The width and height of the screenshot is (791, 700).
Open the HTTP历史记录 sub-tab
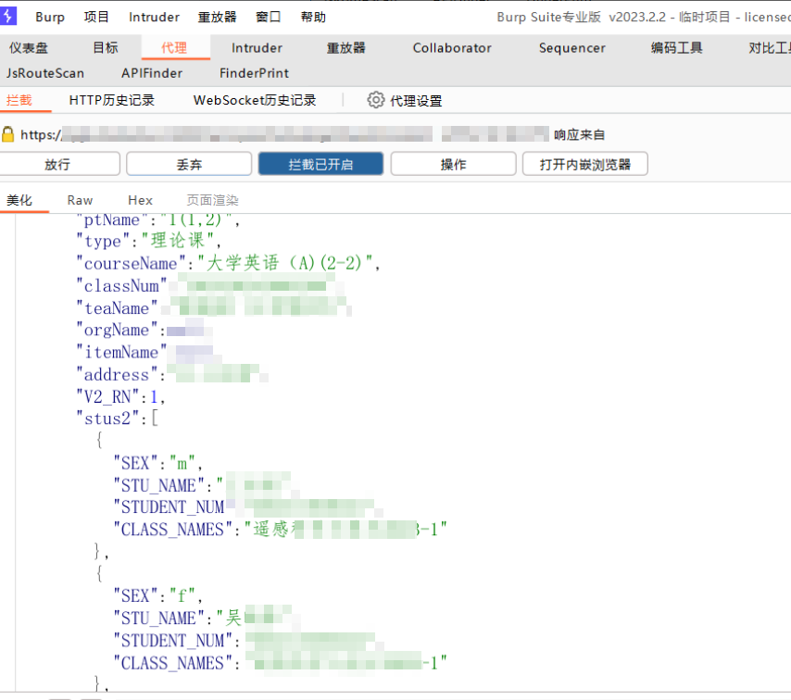click(x=111, y=100)
